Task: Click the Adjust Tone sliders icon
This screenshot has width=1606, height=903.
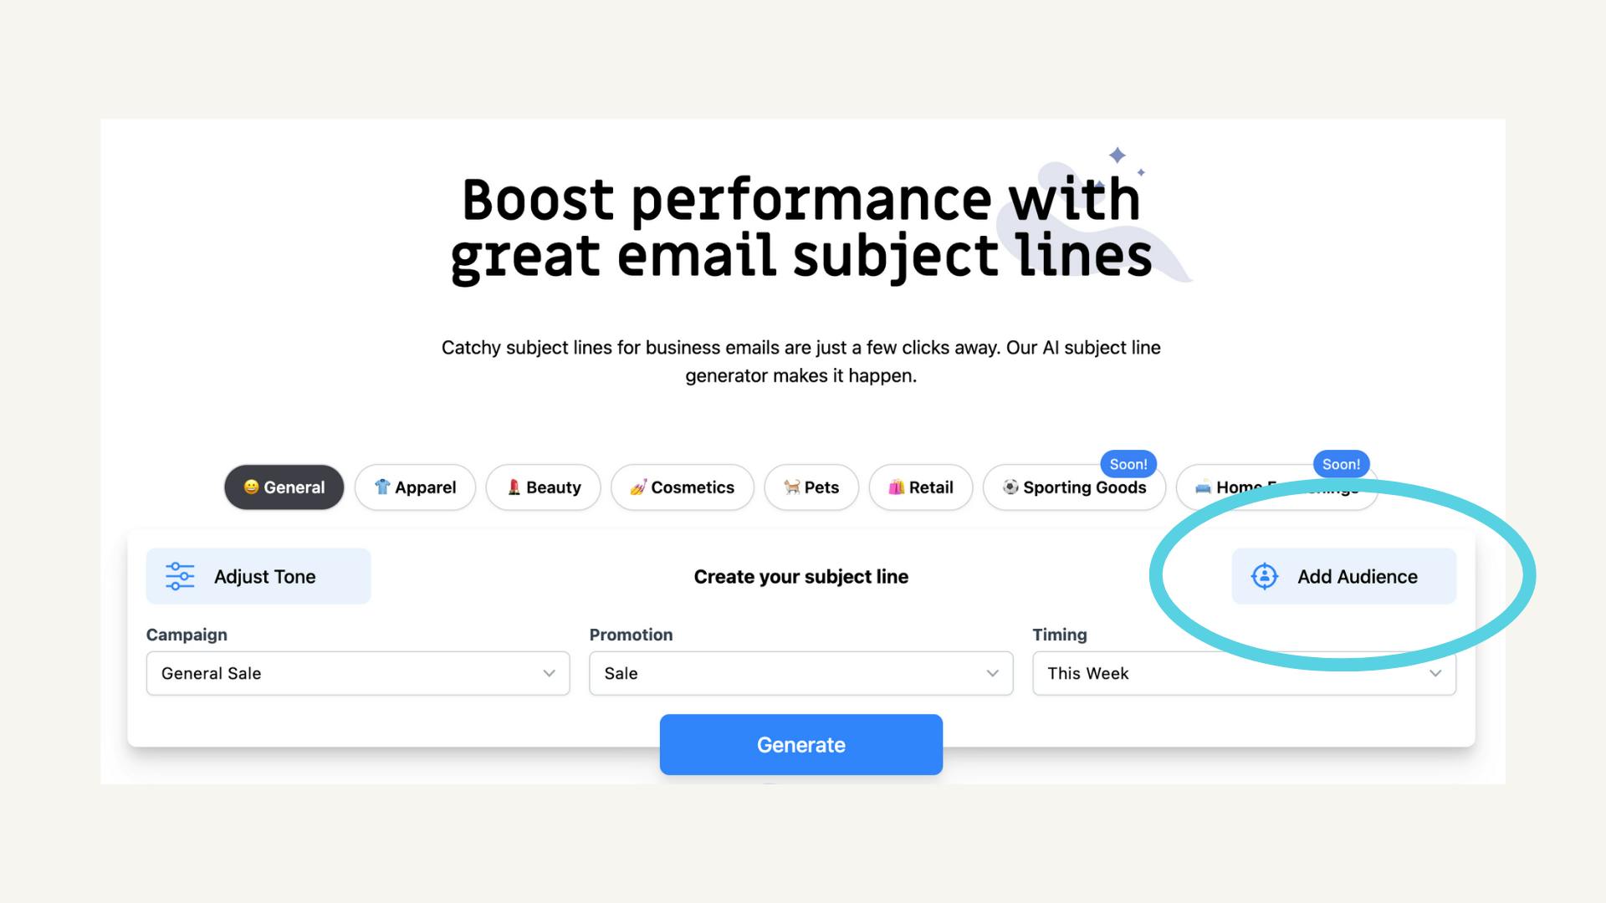Action: pyautogui.click(x=179, y=575)
